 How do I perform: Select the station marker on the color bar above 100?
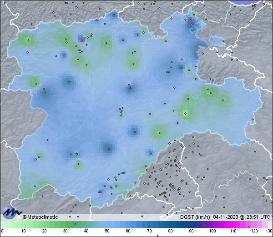pyautogui.click(x=205, y=225)
